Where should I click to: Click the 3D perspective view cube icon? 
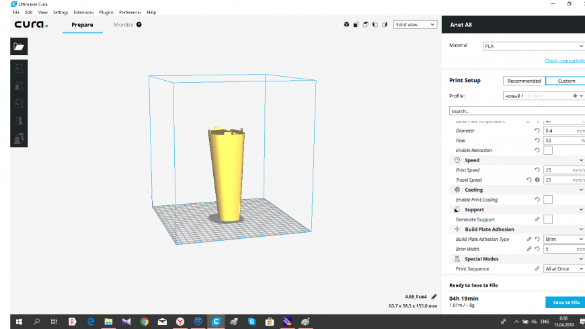(x=347, y=25)
